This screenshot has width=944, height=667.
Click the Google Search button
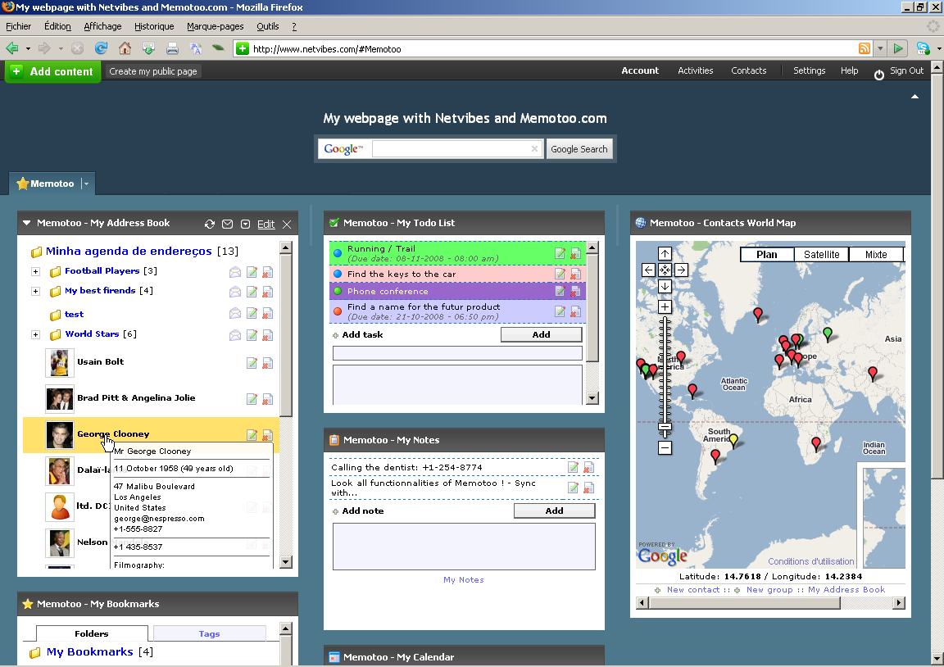(579, 148)
